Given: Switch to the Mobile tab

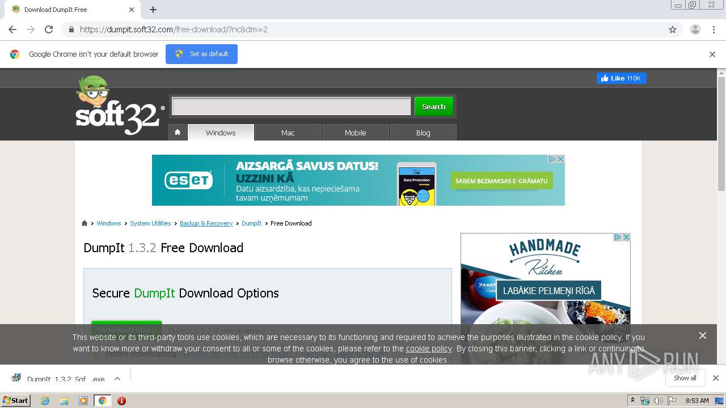Looking at the screenshot, I should pos(356,132).
